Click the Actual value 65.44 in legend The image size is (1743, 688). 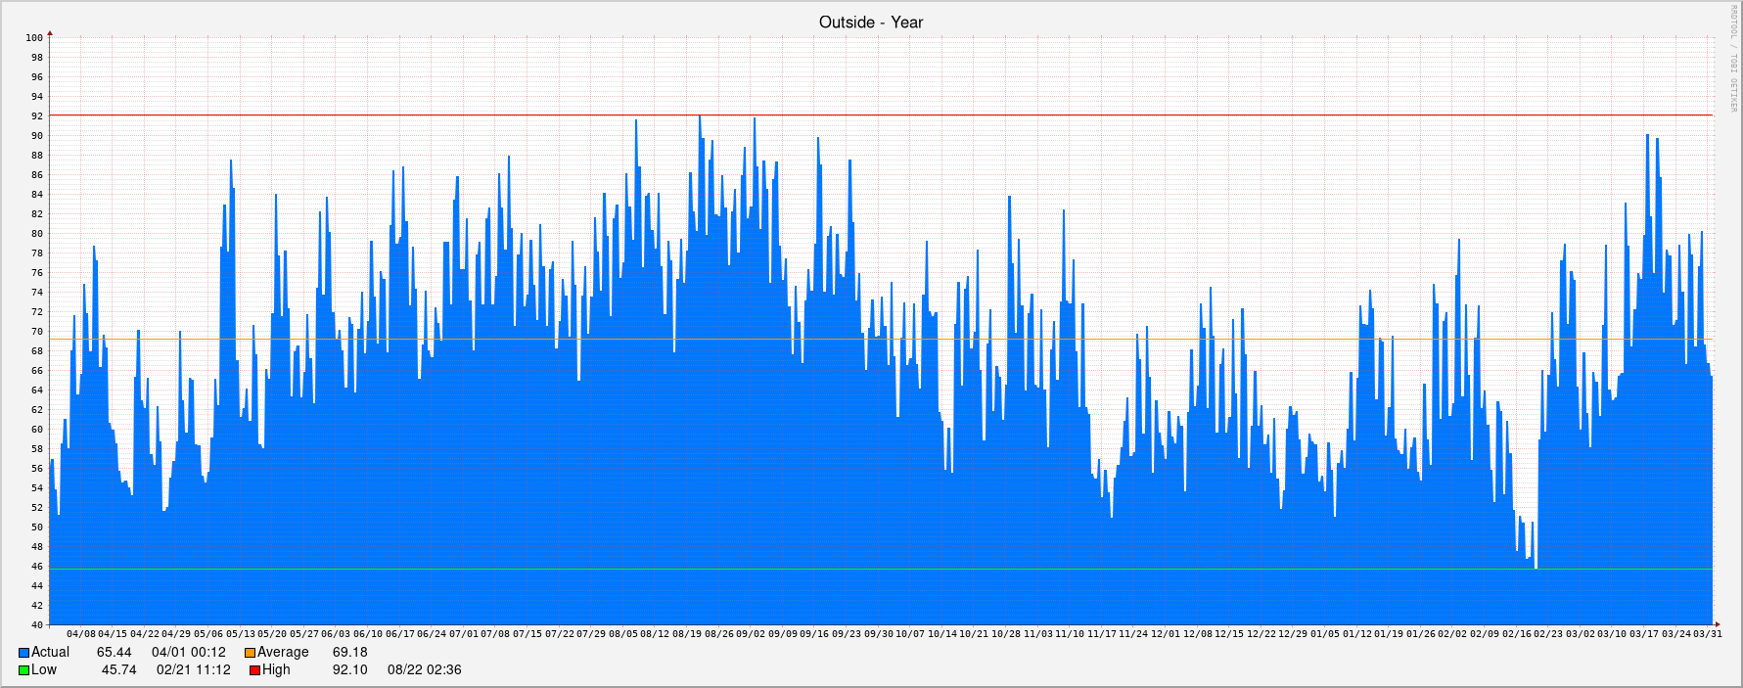pos(114,653)
